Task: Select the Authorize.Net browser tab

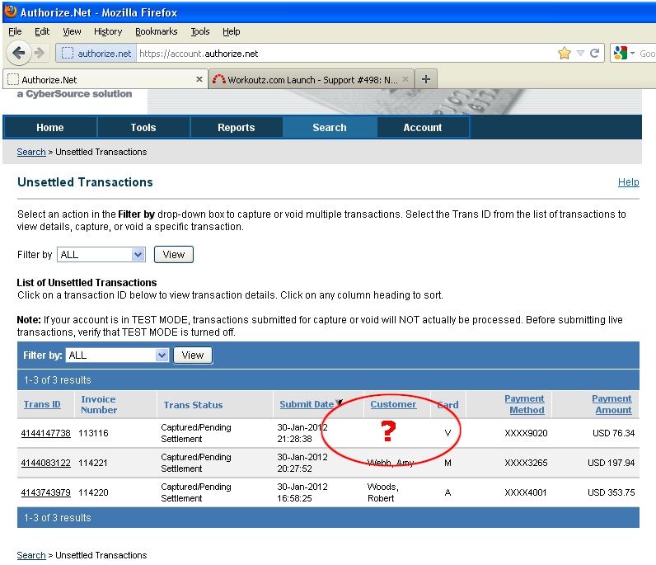Action: coord(105,79)
